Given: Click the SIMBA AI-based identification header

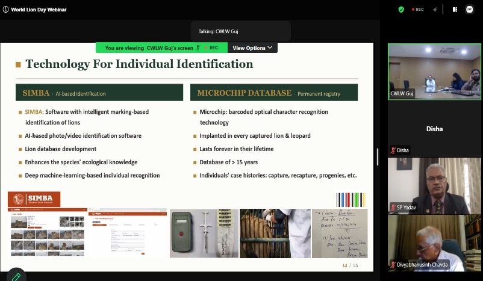Looking at the screenshot, I should (99, 93).
